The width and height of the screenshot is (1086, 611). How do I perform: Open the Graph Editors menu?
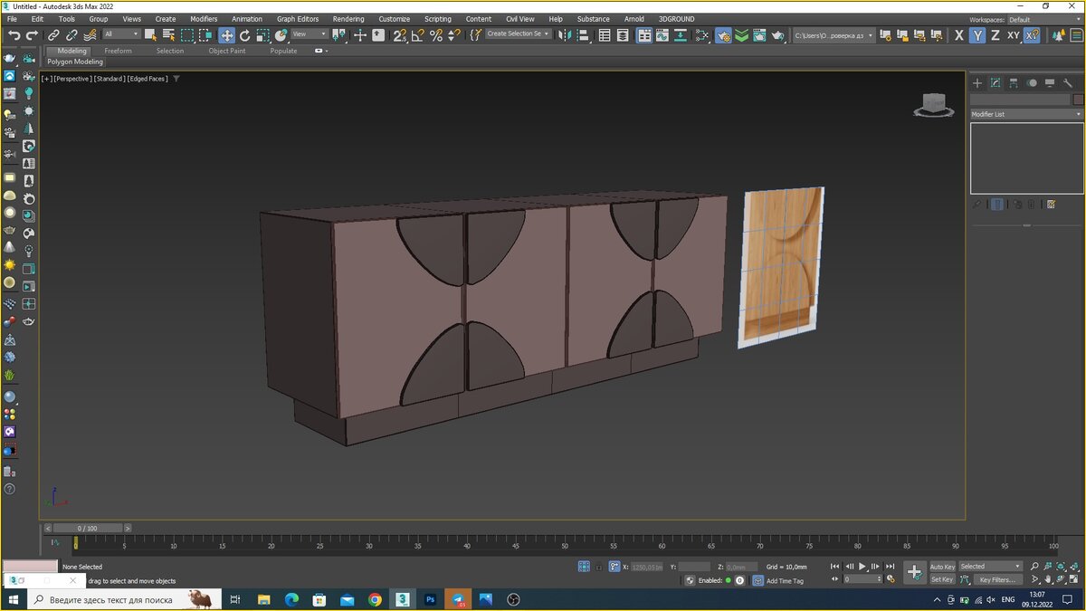point(298,19)
